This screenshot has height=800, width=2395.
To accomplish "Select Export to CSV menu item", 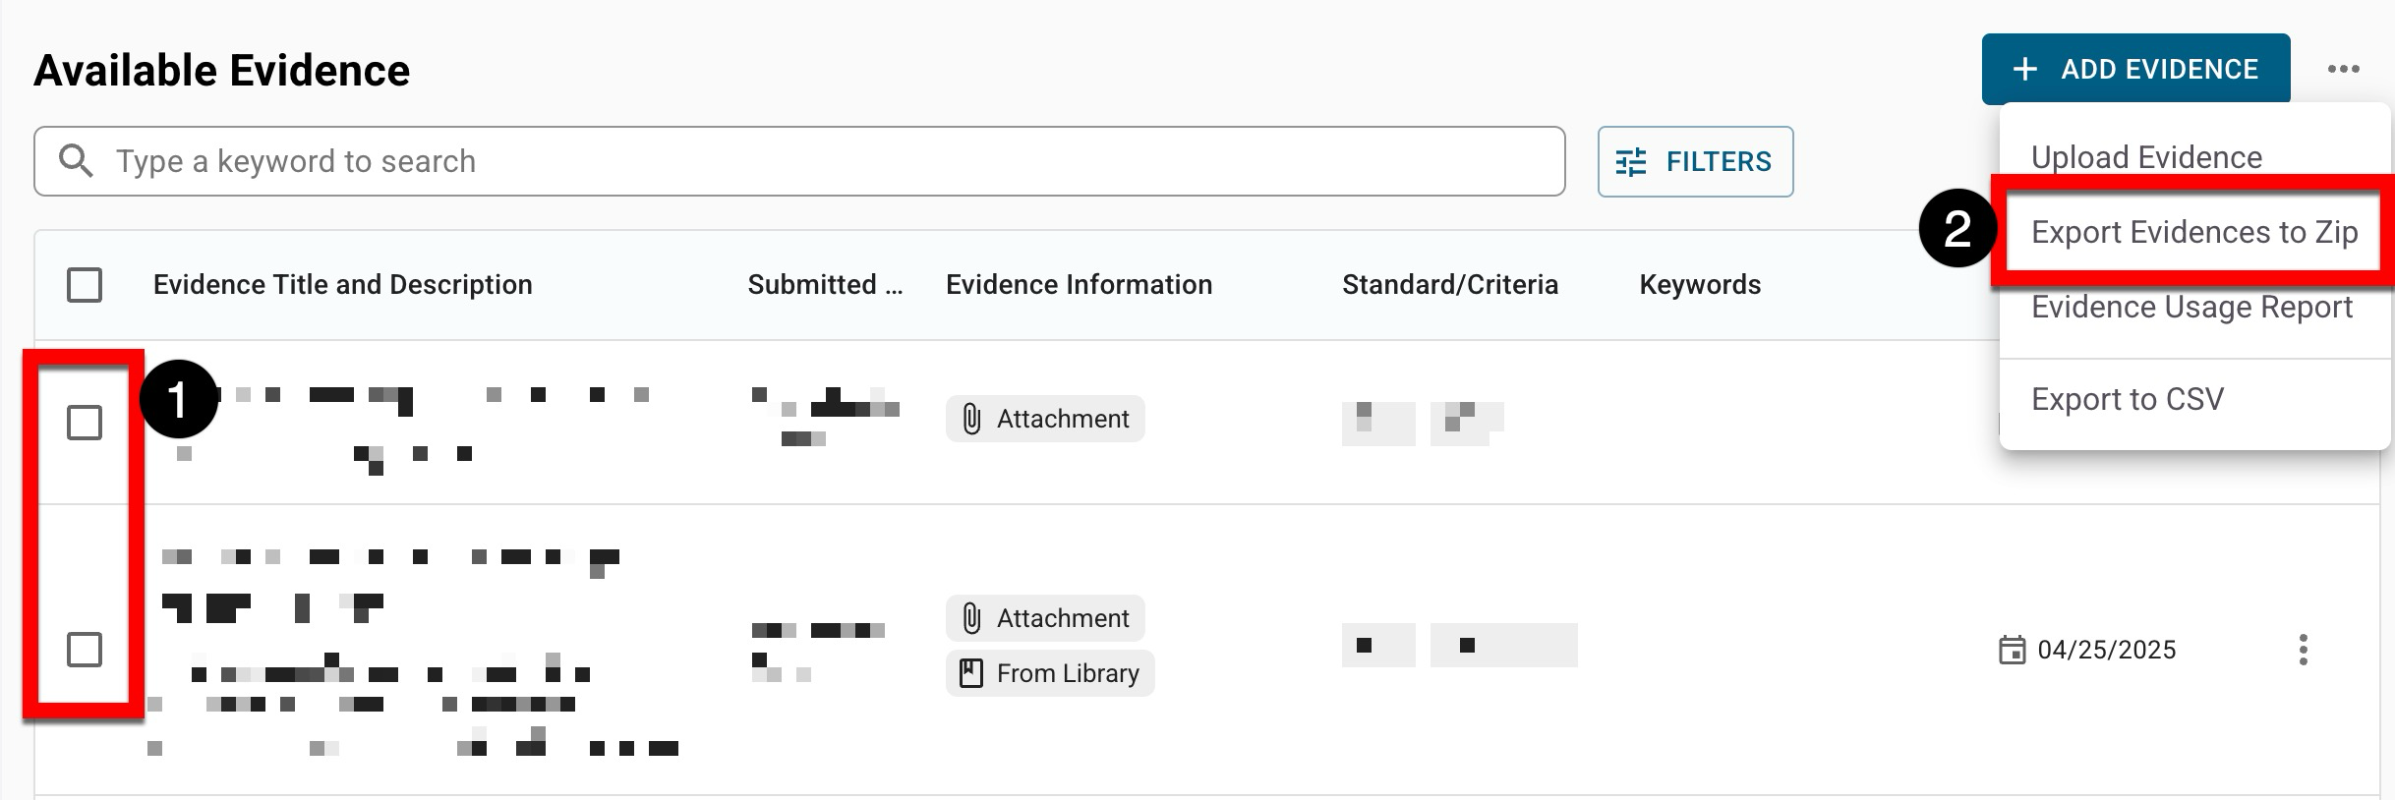I will [2127, 399].
